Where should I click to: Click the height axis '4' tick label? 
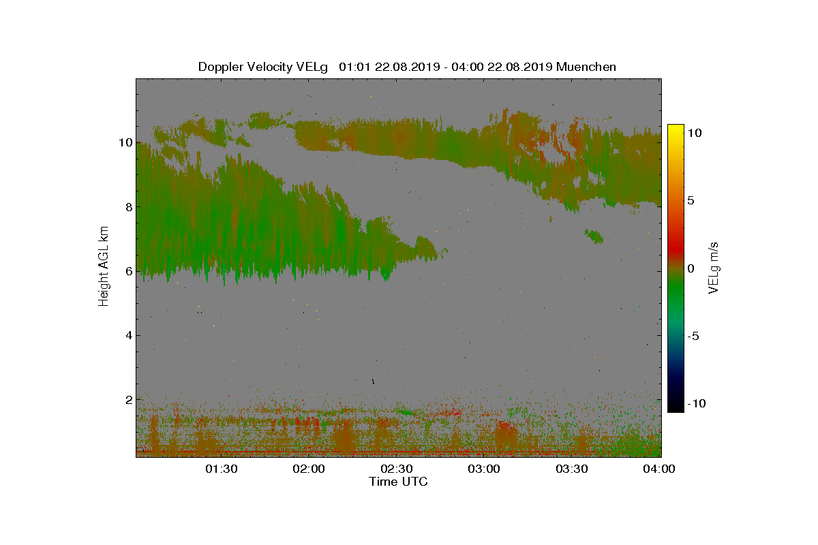coord(127,335)
